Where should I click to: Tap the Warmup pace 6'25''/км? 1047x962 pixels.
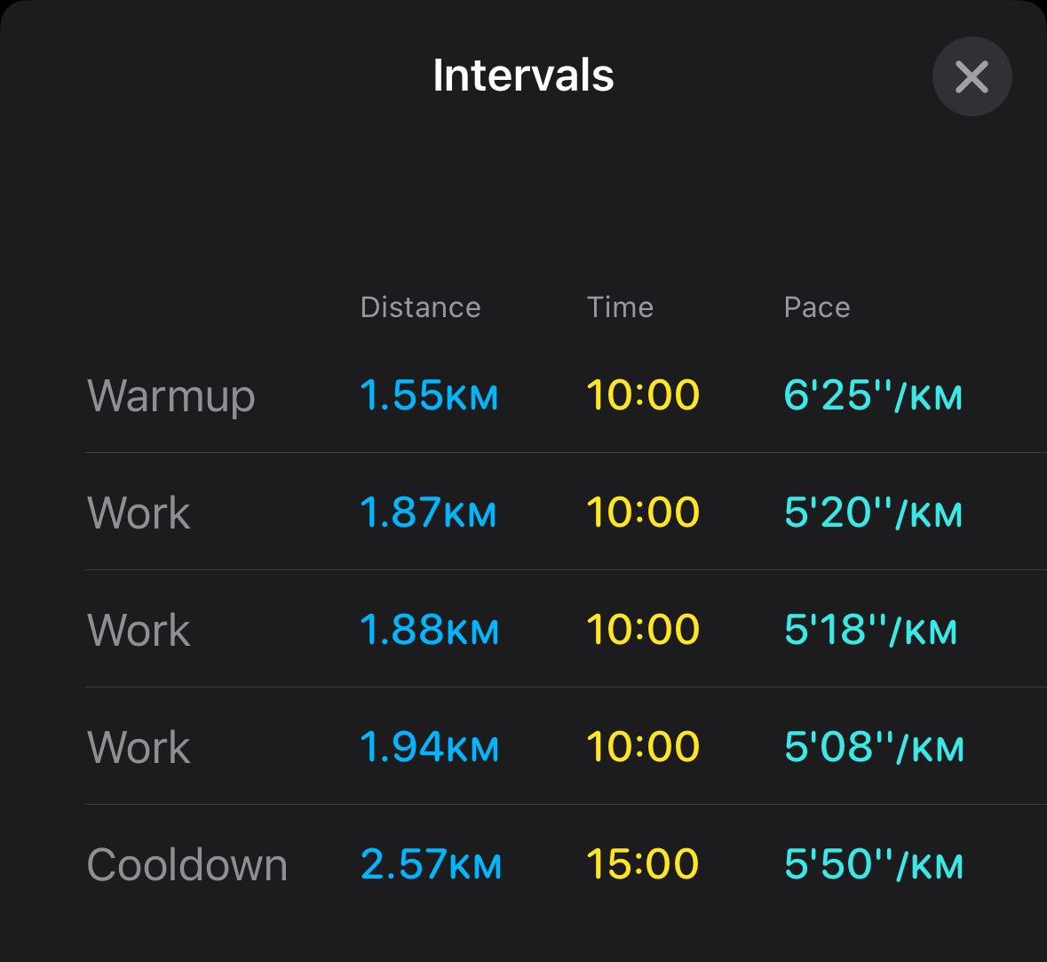coord(873,394)
